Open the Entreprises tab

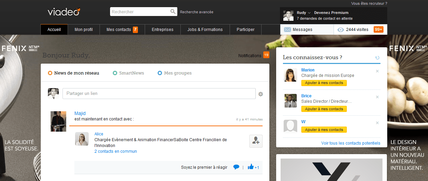pyautogui.click(x=162, y=30)
